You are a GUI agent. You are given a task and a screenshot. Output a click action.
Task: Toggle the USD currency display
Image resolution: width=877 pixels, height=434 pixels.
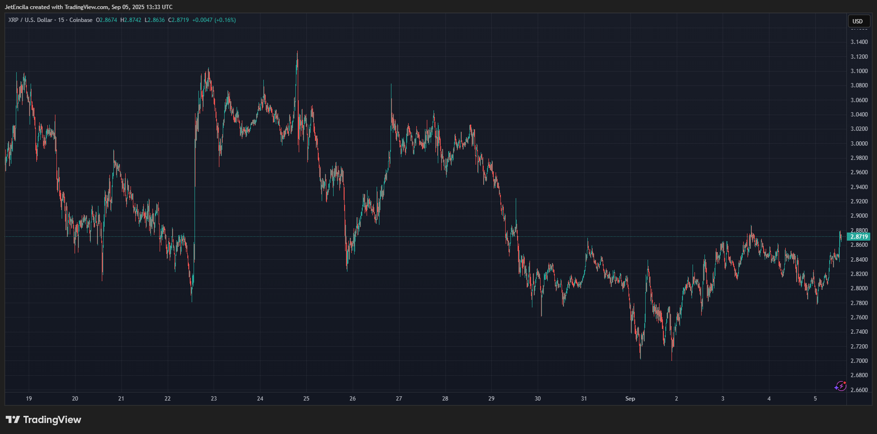point(858,21)
